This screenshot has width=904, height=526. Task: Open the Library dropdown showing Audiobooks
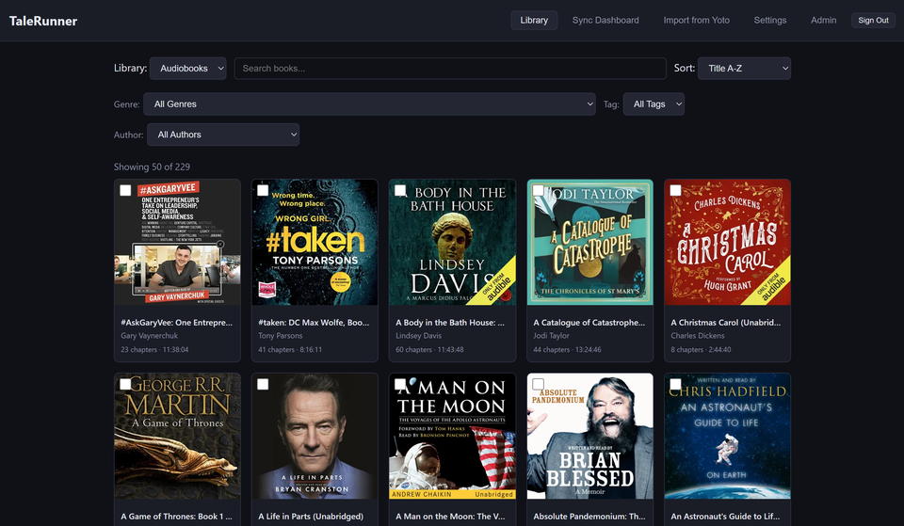pos(188,68)
